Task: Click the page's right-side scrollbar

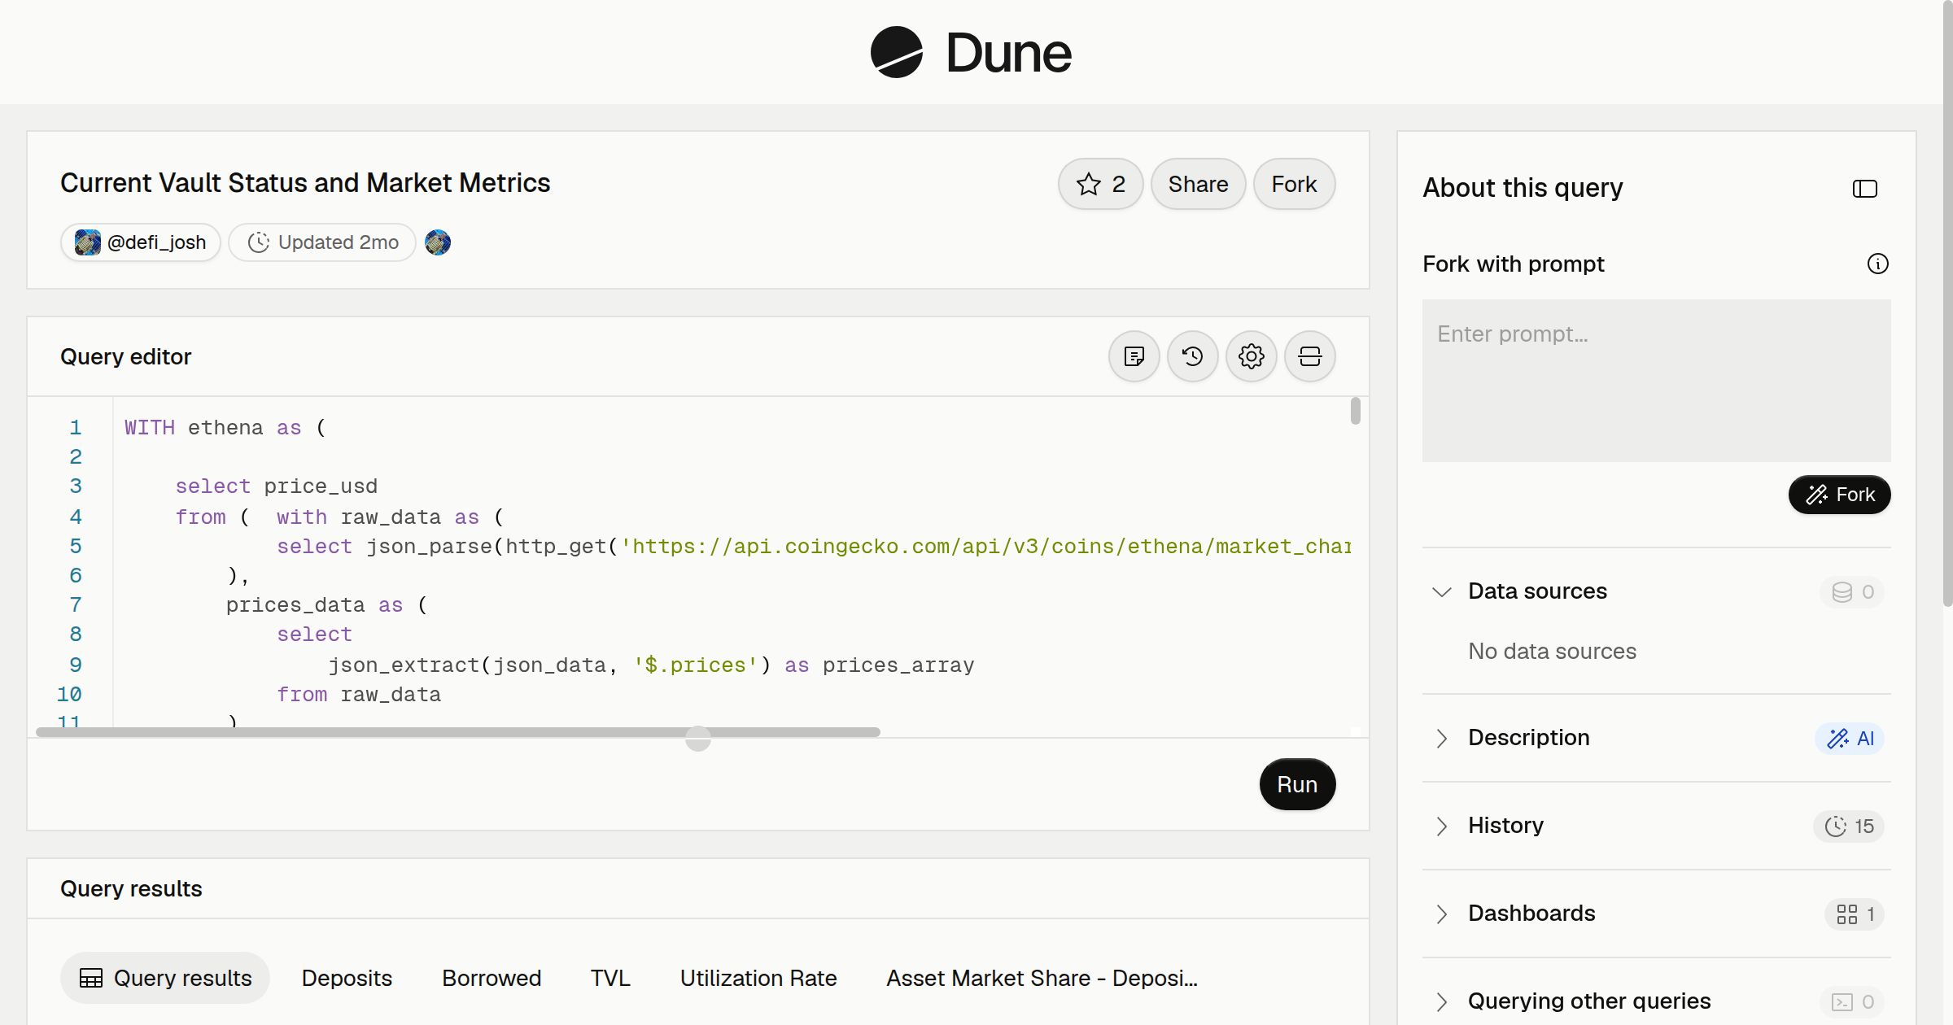Action: click(1947, 303)
